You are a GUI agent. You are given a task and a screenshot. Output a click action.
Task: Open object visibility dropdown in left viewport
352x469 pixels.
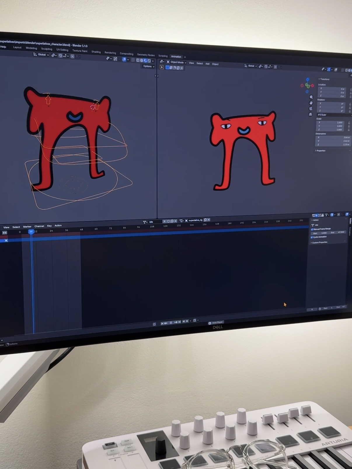[x=108, y=58]
